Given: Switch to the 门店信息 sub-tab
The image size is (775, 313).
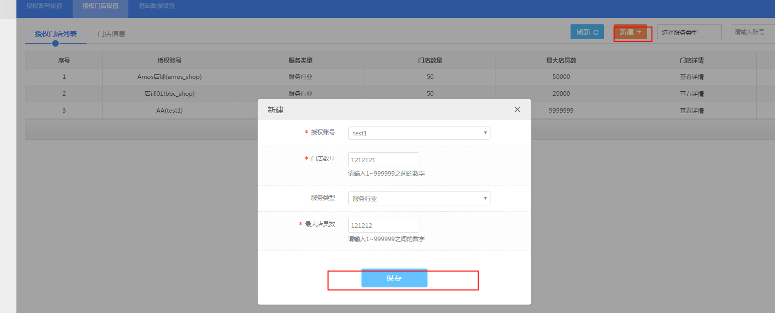Looking at the screenshot, I should point(112,34).
